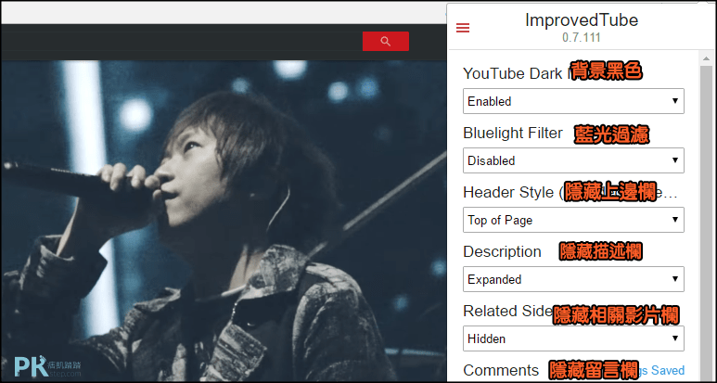The height and width of the screenshot is (383, 717).
Task: Click the YouTube search input bar
Action: click(x=182, y=41)
